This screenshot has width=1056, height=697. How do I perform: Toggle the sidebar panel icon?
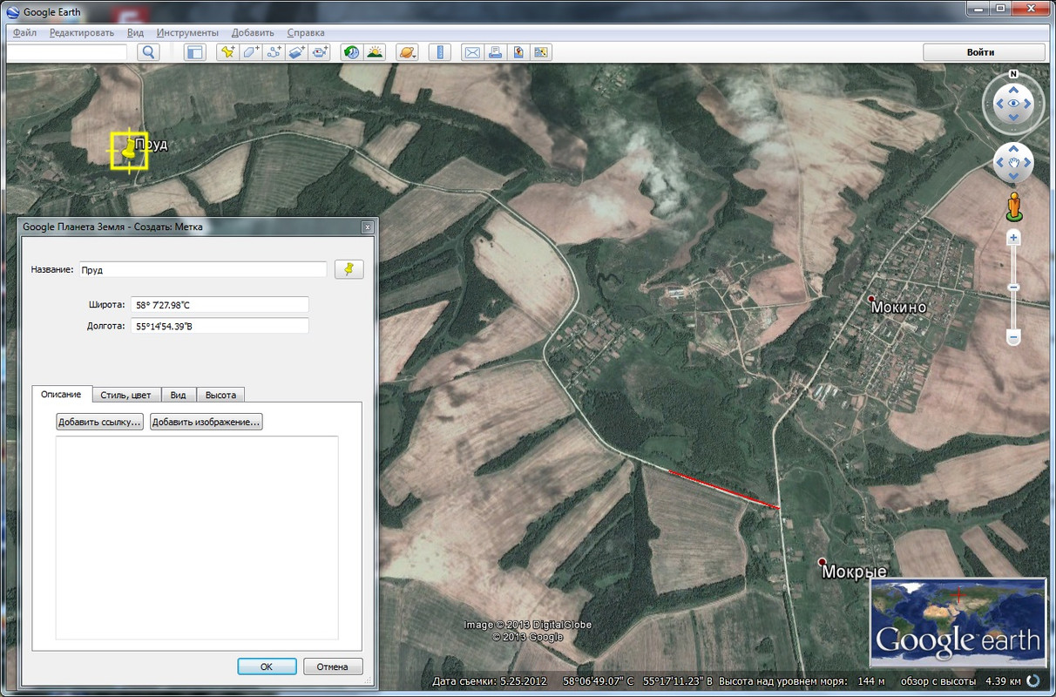coord(194,52)
